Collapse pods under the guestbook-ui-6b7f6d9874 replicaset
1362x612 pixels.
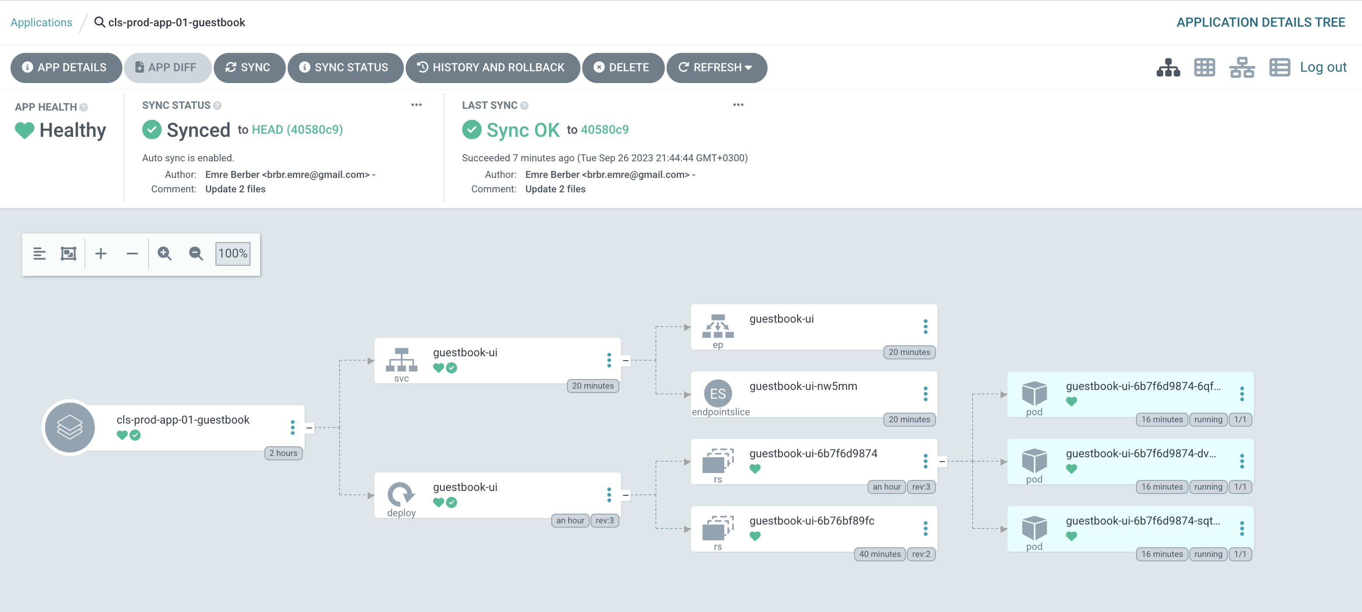(x=942, y=461)
